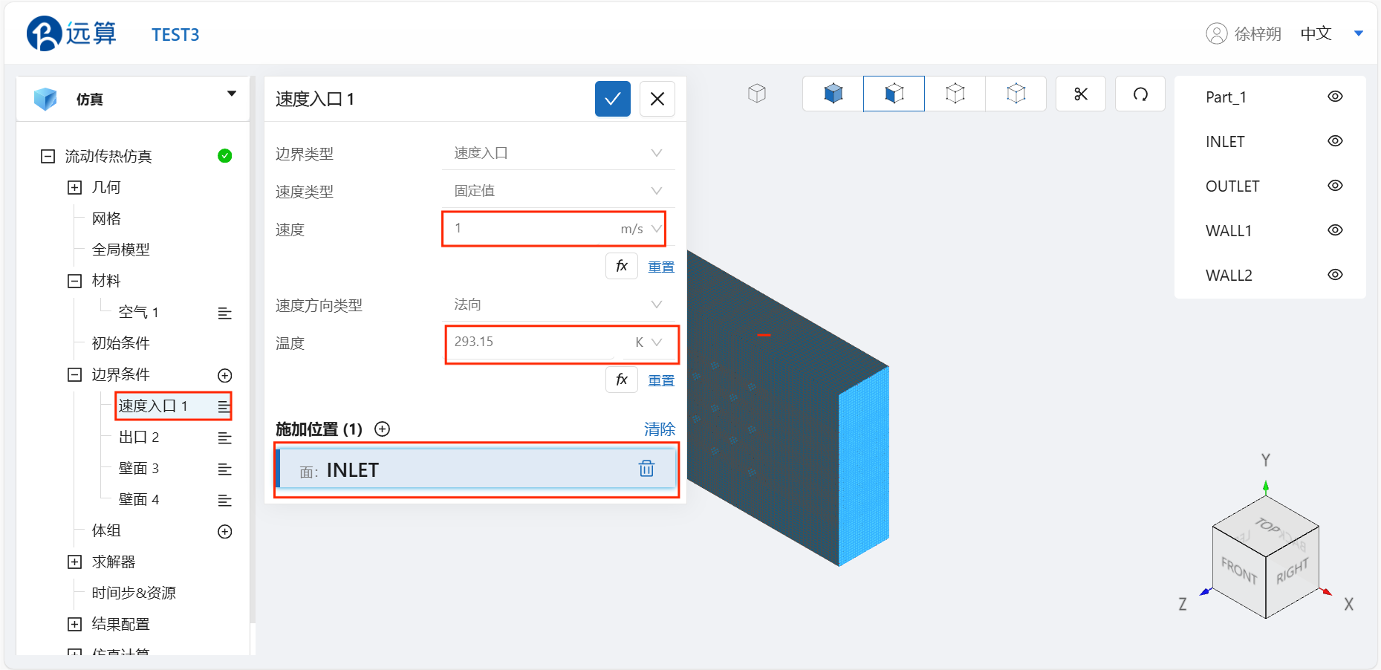This screenshot has width=1381, height=670.
Task: Open project title TEST3
Action: (x=175, y=35)
